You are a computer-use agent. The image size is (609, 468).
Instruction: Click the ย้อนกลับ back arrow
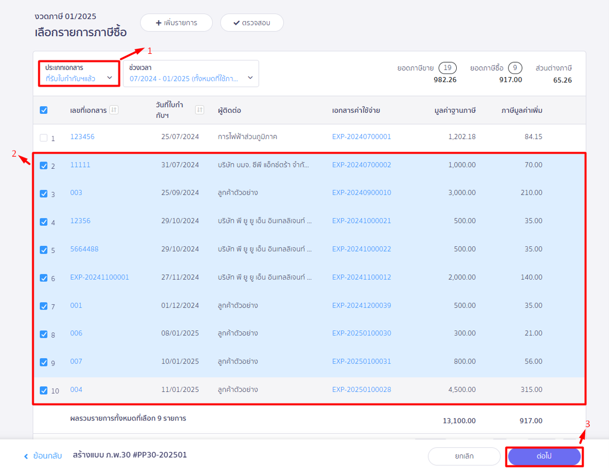coord(26,456)
